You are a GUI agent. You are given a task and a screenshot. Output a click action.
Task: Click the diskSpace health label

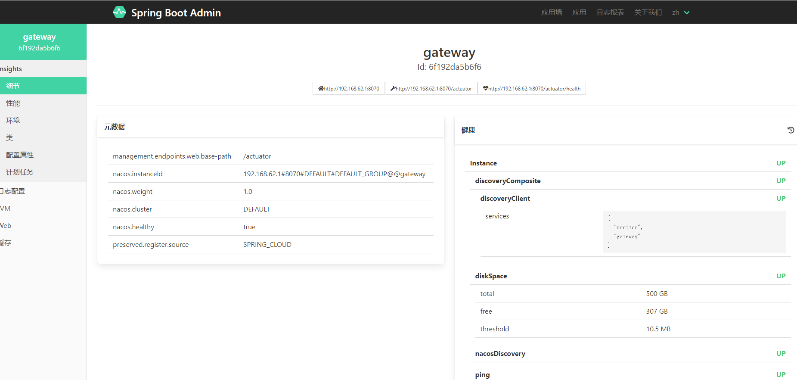coord(491,276)
